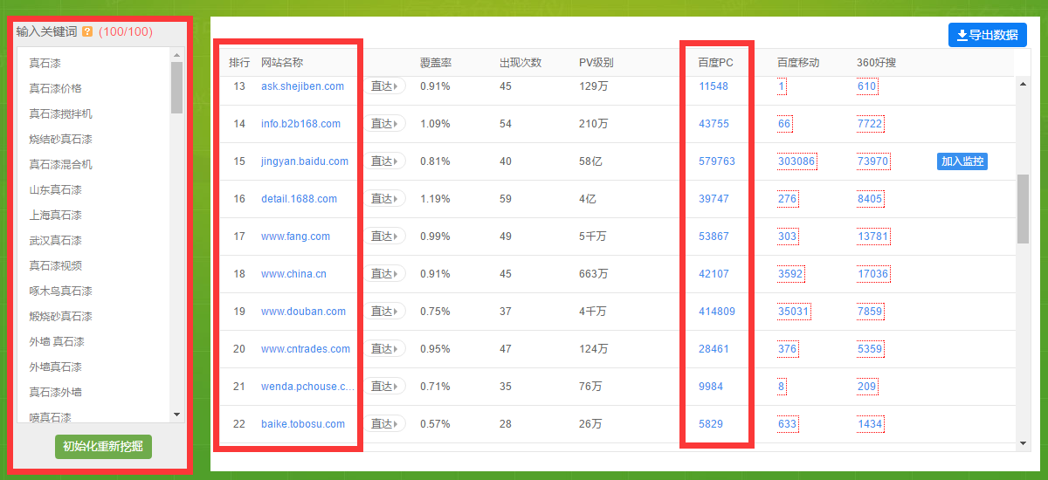Open www.fang.com site link
The image size is (1048, 480).
pyautogui.click(x=295, y=237)
